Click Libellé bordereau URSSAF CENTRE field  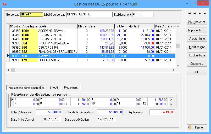[90, 14]
